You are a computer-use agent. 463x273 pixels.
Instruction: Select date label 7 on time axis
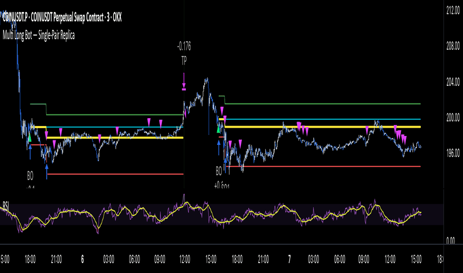[x=289, y=260]
